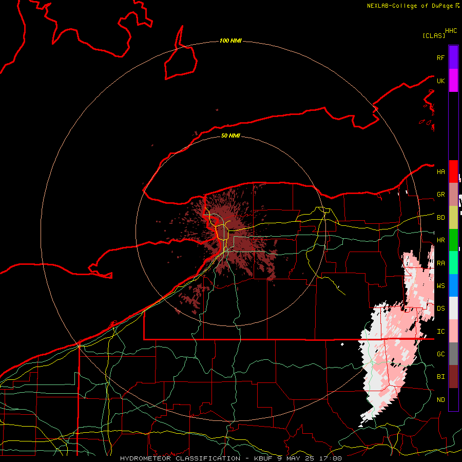Image resolution: width=462 pixels, height=462 pixels.
Task: Click the 50 NMI range ring label
Action: [x=230, y=136]
